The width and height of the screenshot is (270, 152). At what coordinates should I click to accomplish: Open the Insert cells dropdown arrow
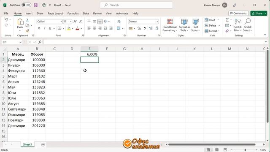pos(219,20)
